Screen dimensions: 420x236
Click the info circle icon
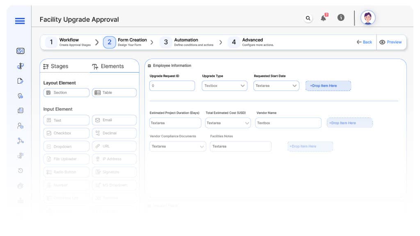[x=340, y=18]
